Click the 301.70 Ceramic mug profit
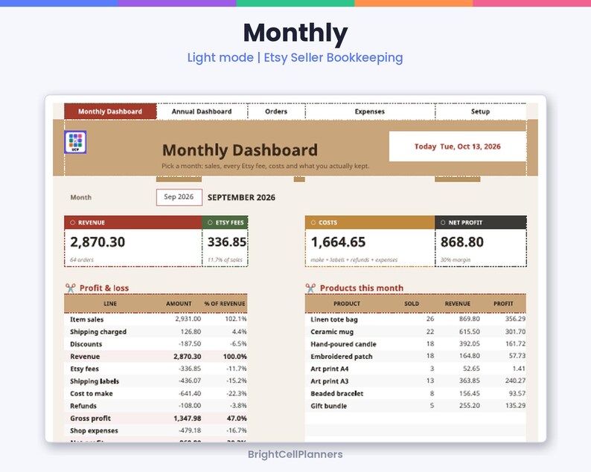 click(515, 332)
